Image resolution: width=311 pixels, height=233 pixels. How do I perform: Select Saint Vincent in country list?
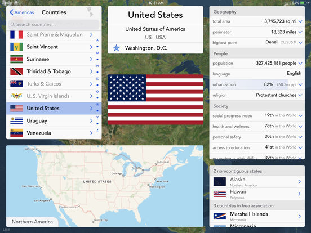(54, 47)
